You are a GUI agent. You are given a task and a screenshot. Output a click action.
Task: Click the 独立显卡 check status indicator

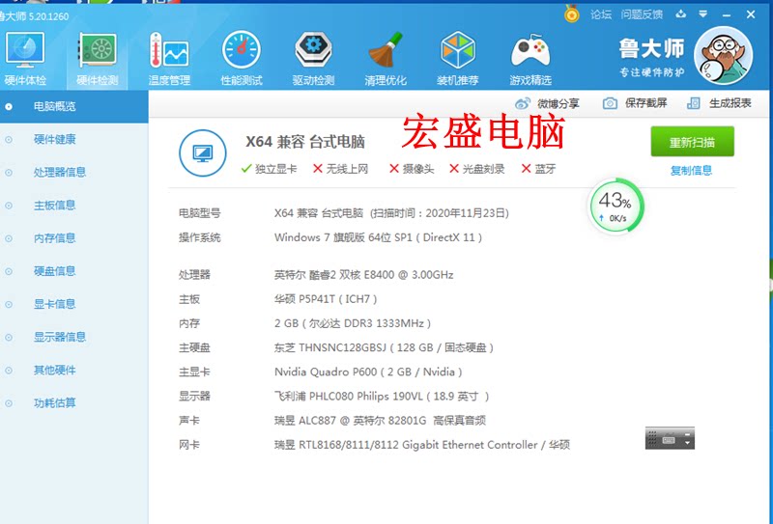click(270, 169)
